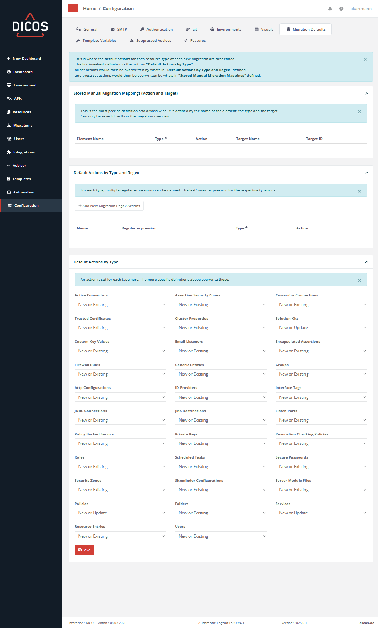The image size is (378, 628).
Task: Switch to Authentication tab
Action: (156, 30)
